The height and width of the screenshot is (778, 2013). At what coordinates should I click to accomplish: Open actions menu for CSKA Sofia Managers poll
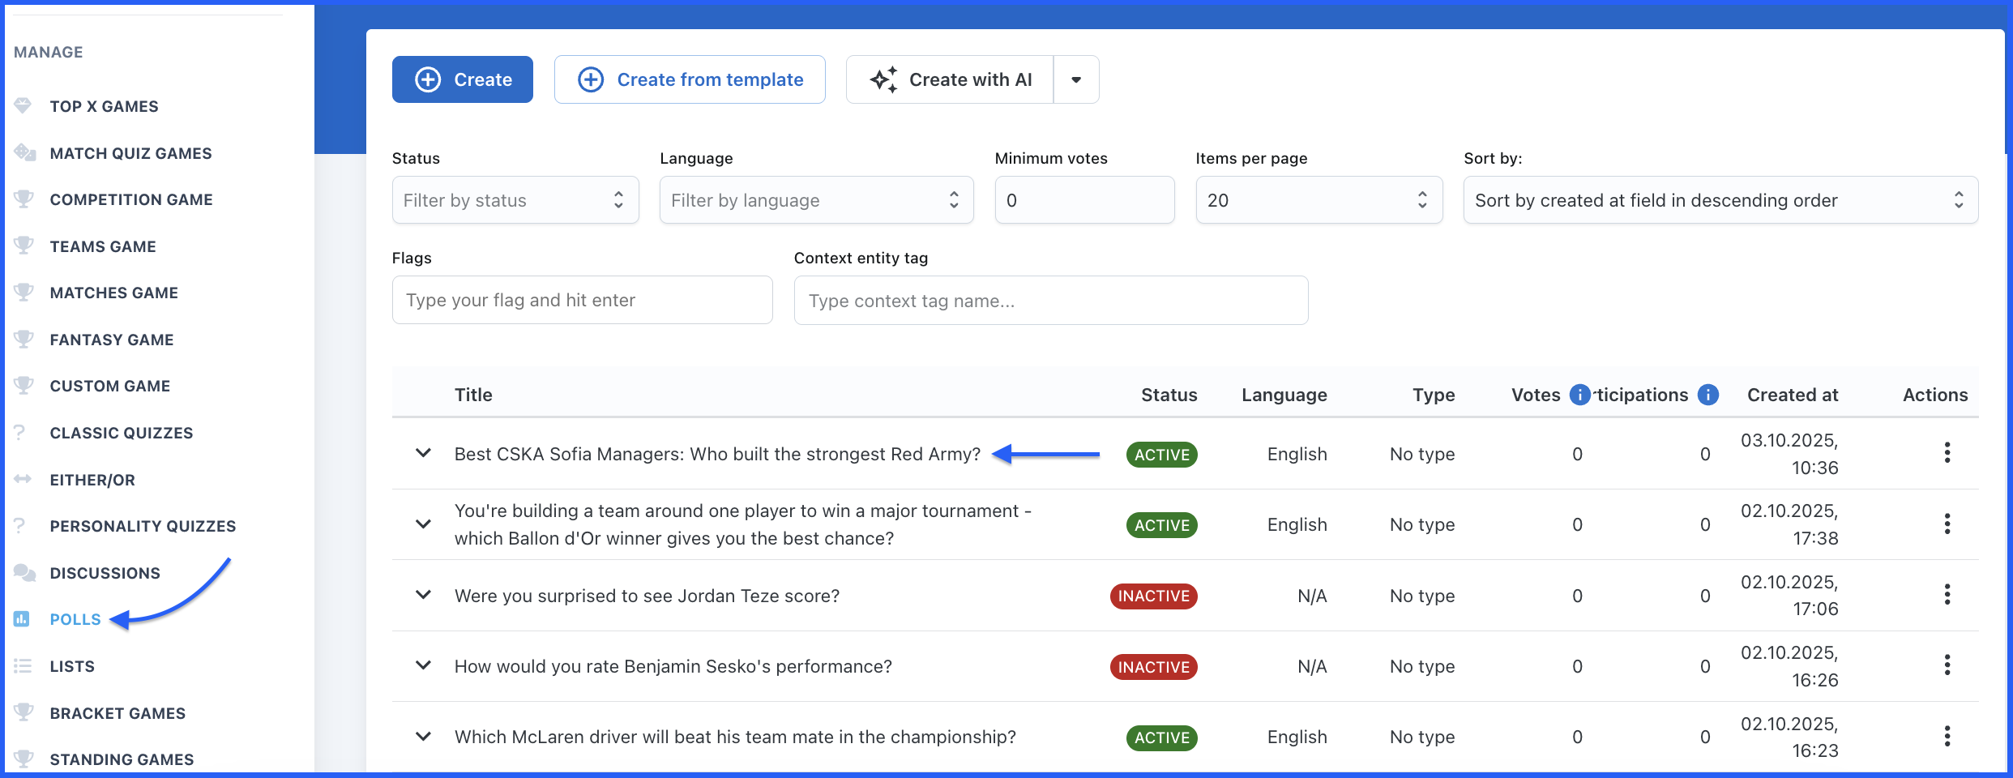point(1947,453)
